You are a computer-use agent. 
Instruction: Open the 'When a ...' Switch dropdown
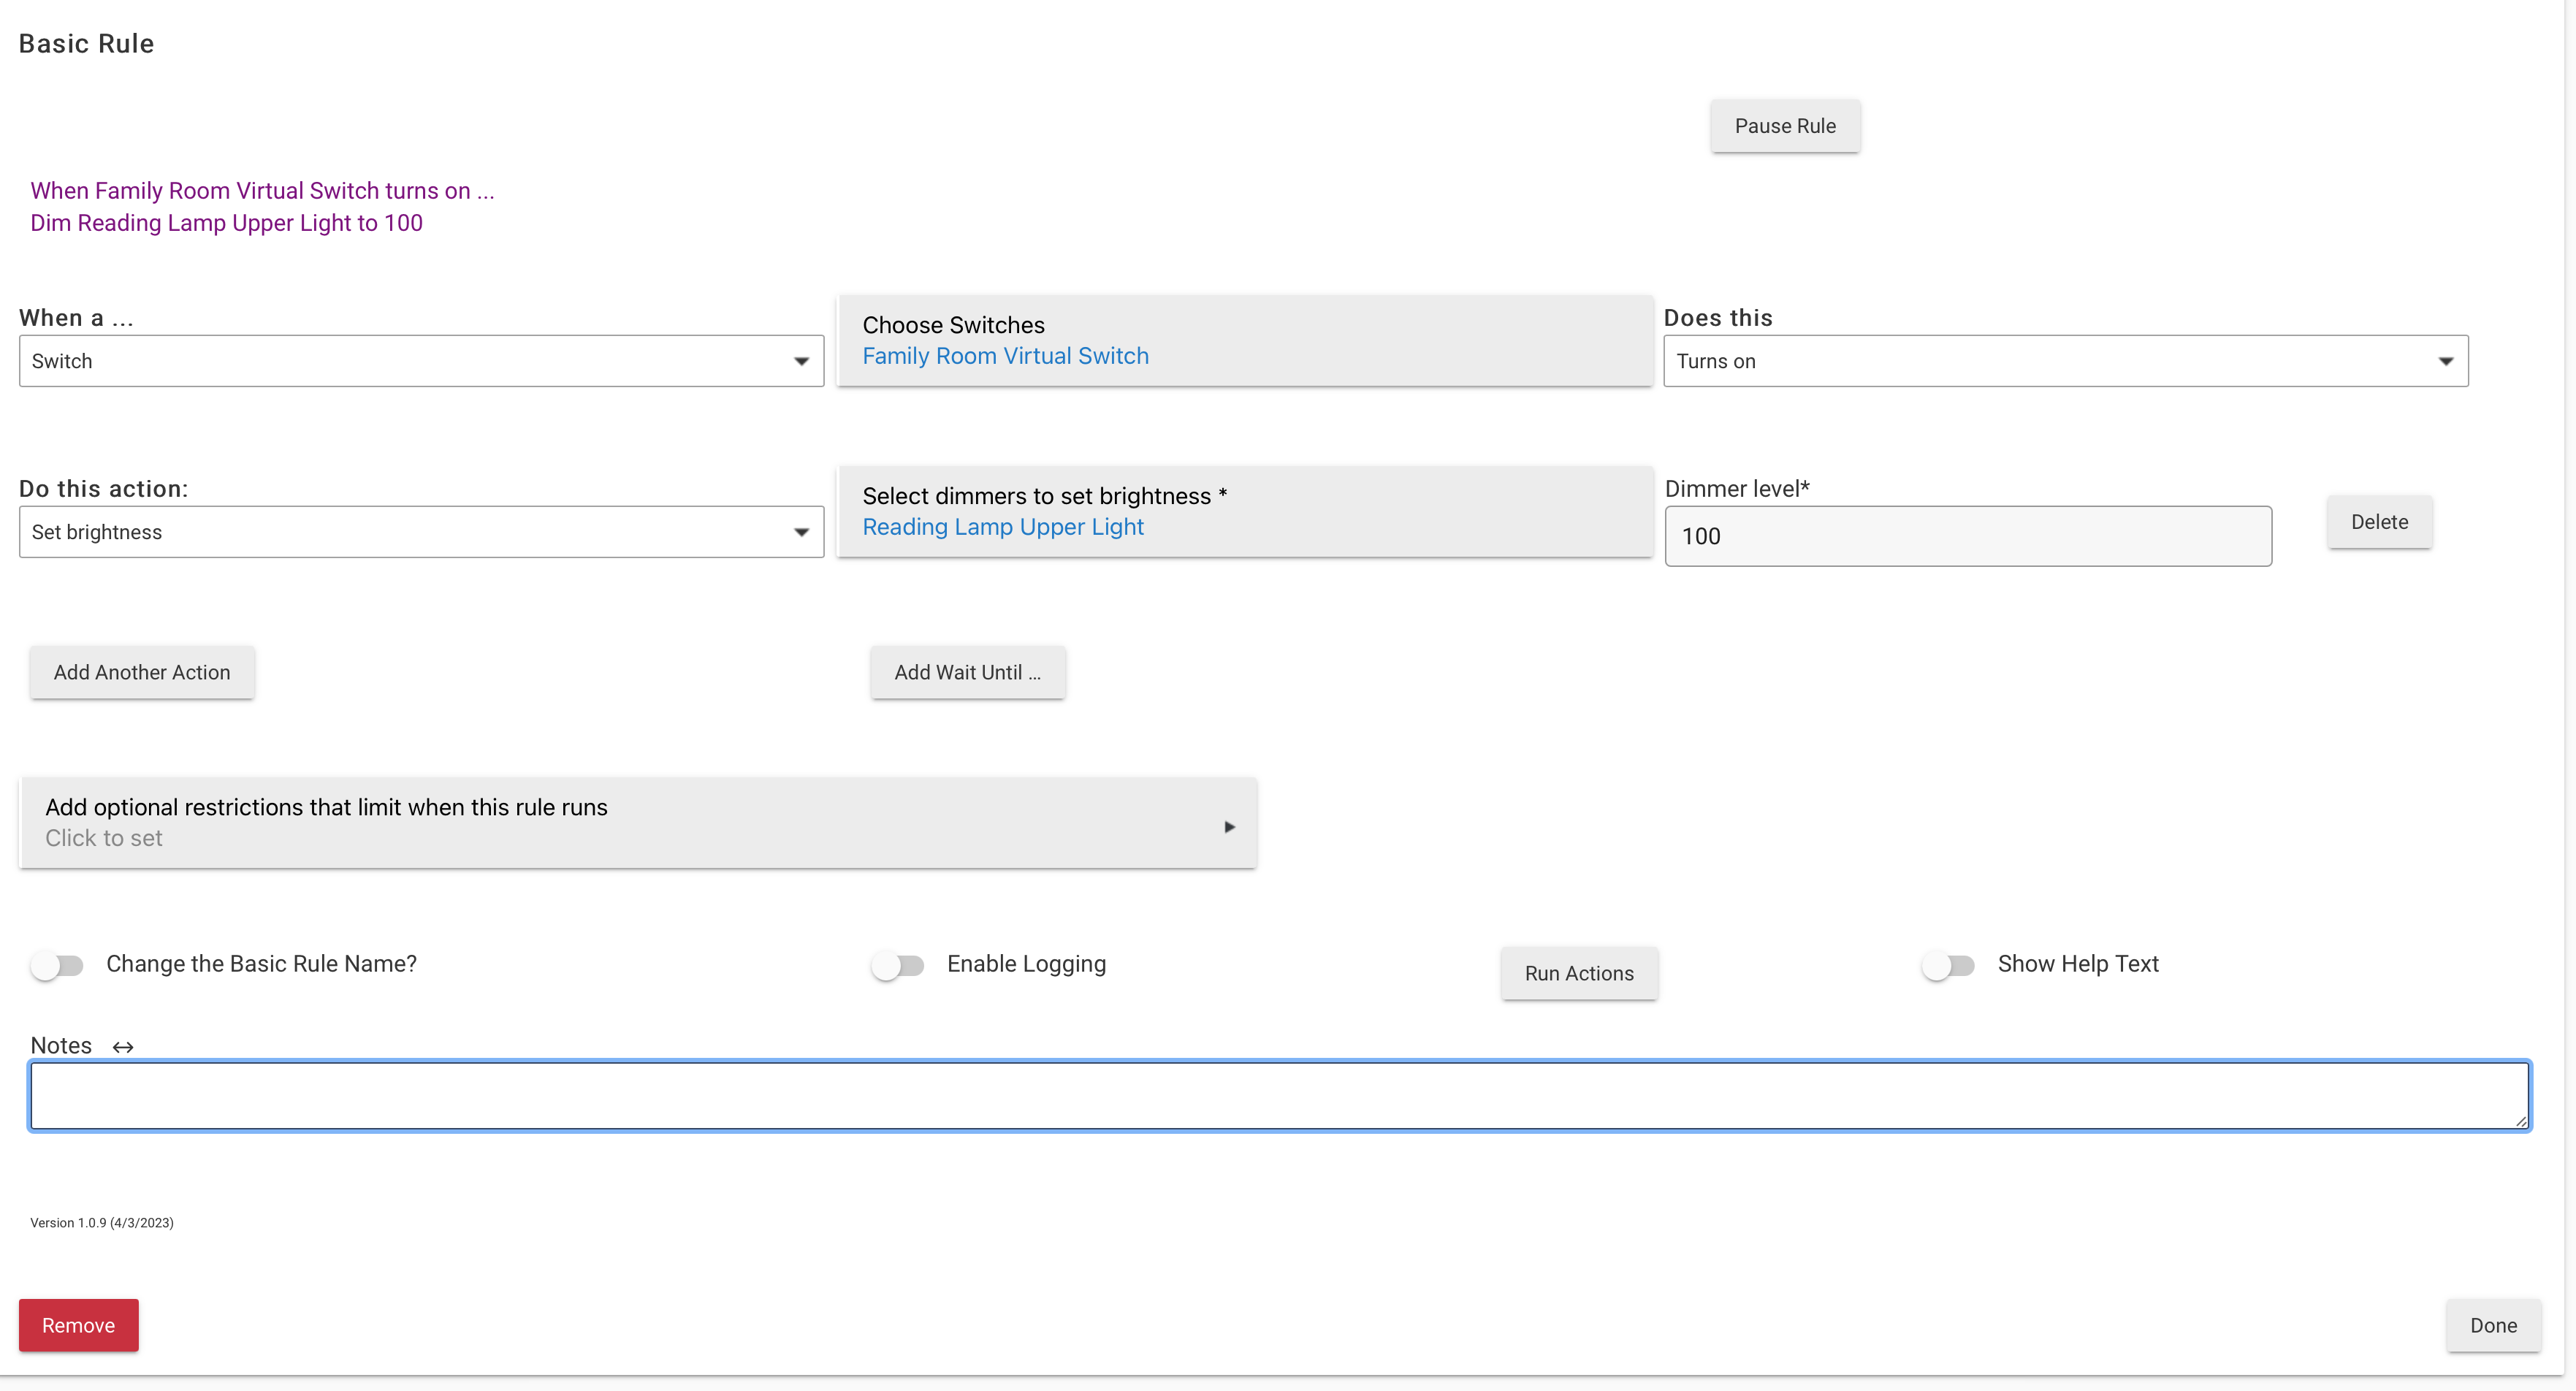coord(421,361)
